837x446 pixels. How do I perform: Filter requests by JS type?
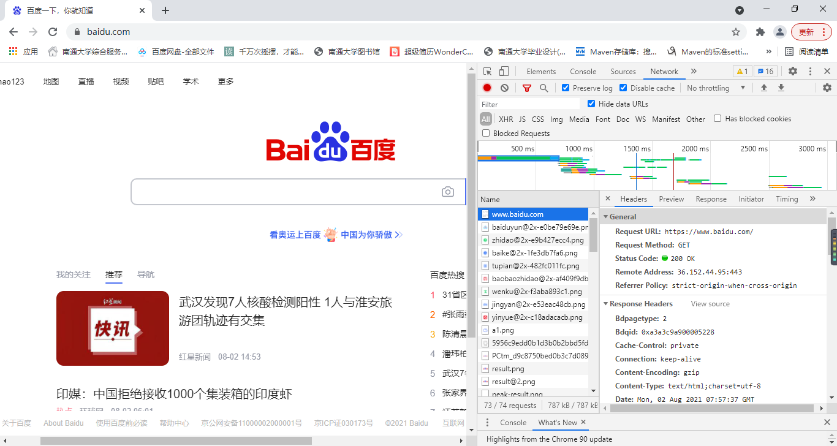coord(522,119)
